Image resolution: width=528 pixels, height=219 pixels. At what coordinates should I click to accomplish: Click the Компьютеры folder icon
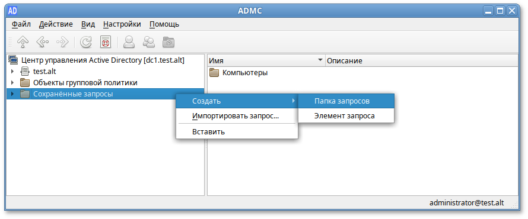click(x=214, y=73)
